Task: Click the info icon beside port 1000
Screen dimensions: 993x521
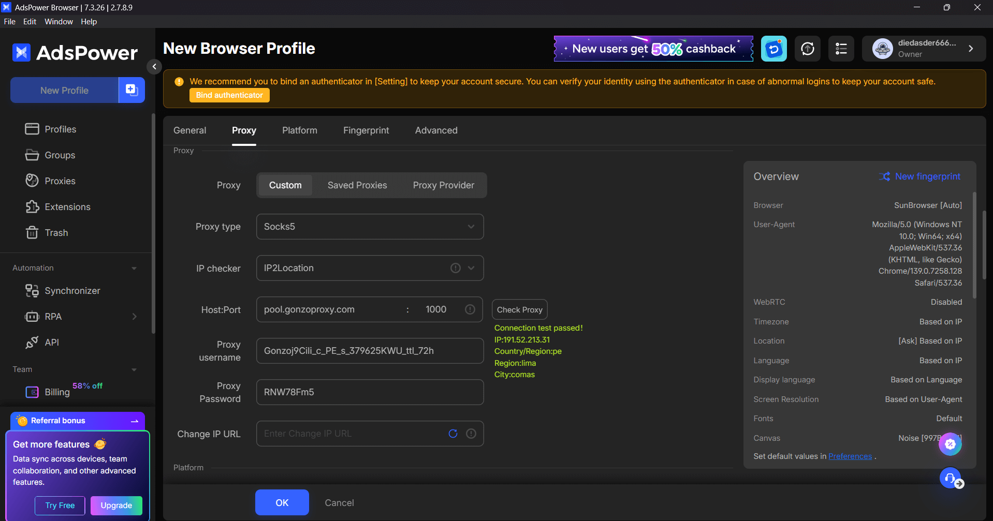Action: [470, 309]
